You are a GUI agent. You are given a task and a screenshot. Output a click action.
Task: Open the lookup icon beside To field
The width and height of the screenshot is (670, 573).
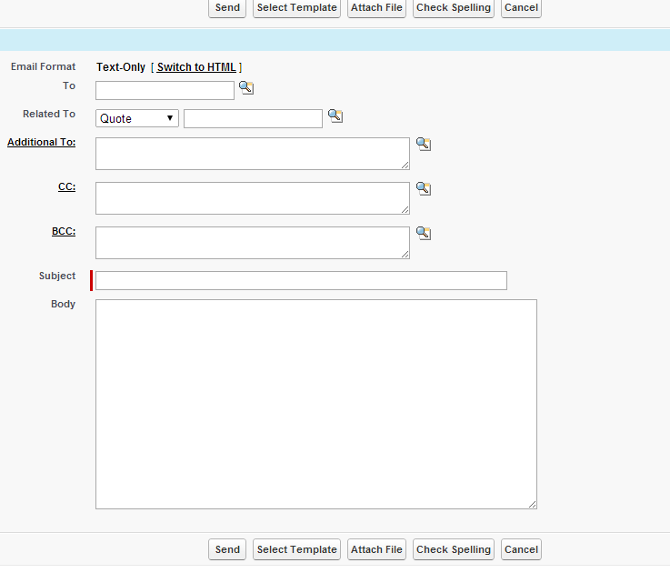pyautogui.click(x=246, y=87)
